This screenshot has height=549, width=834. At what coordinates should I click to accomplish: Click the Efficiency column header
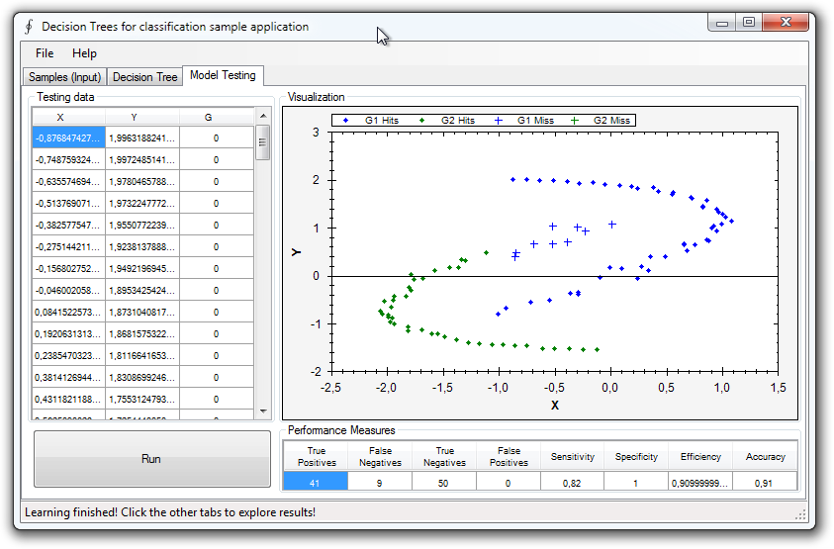pos(700,456)
